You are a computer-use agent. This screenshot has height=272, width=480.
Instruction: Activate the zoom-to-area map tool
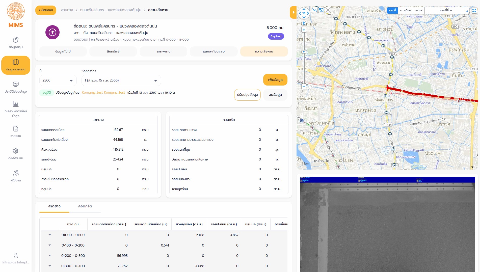click(x=321, y=10)
